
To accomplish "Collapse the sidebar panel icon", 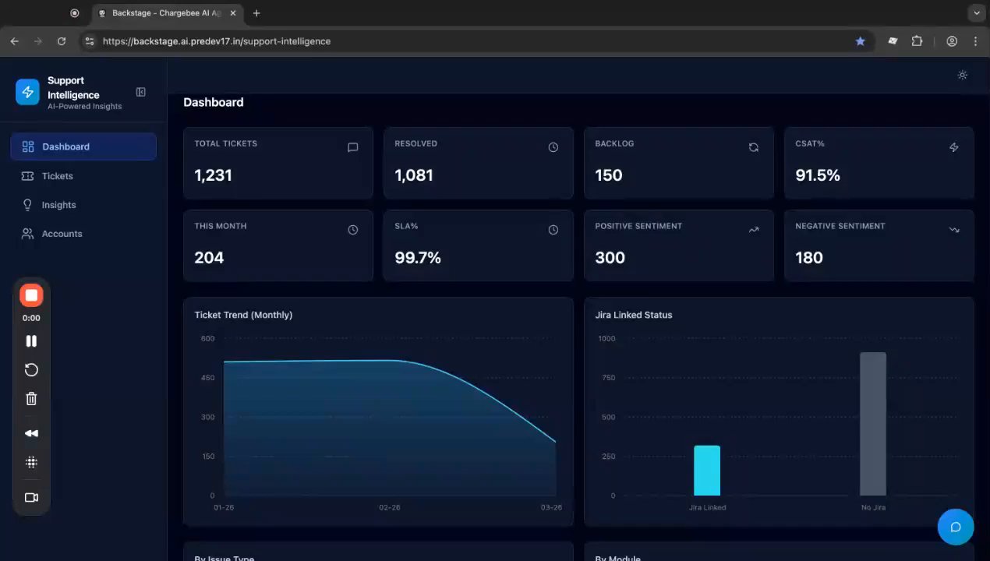I will click(141, 92).
